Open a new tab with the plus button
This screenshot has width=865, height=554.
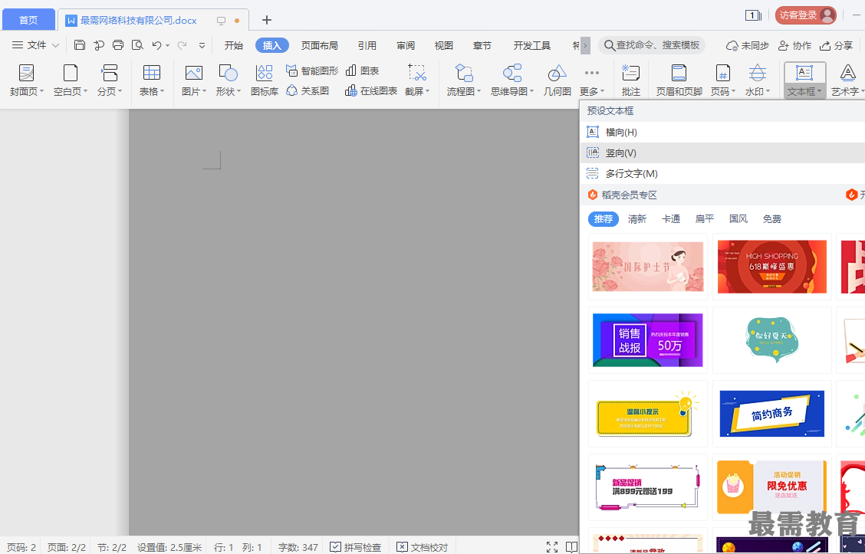(x=266, y=20)
